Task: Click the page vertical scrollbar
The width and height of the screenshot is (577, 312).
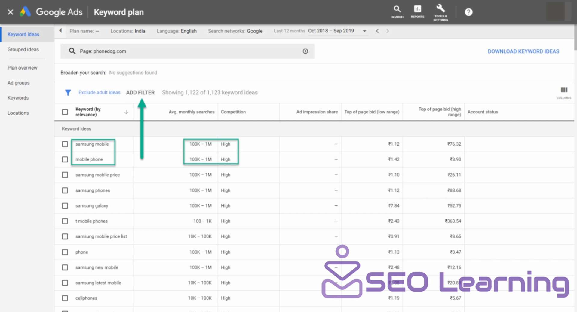Action: tap(575, 38)
